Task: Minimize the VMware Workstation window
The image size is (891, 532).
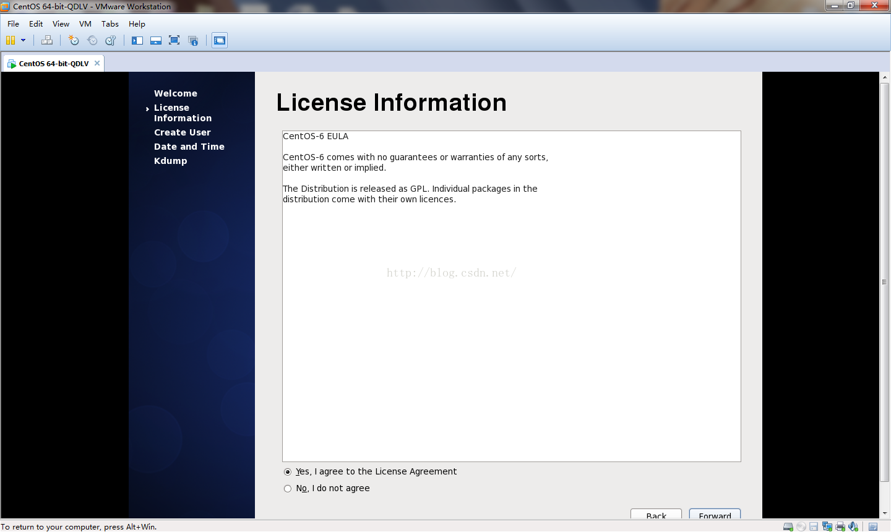Action: point(835,6)
